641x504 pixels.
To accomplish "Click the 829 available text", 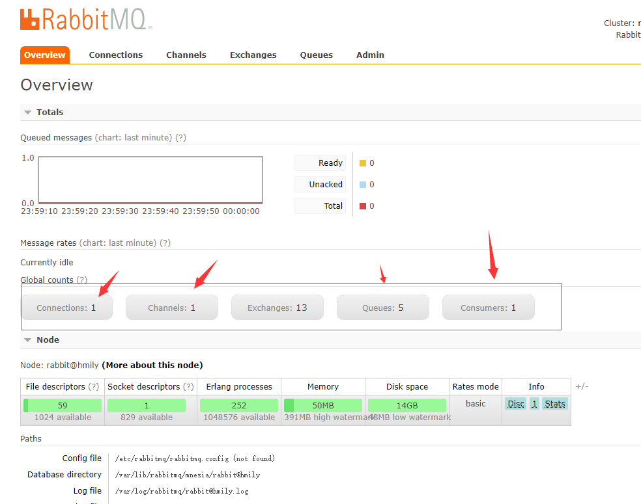I will 147,418.
